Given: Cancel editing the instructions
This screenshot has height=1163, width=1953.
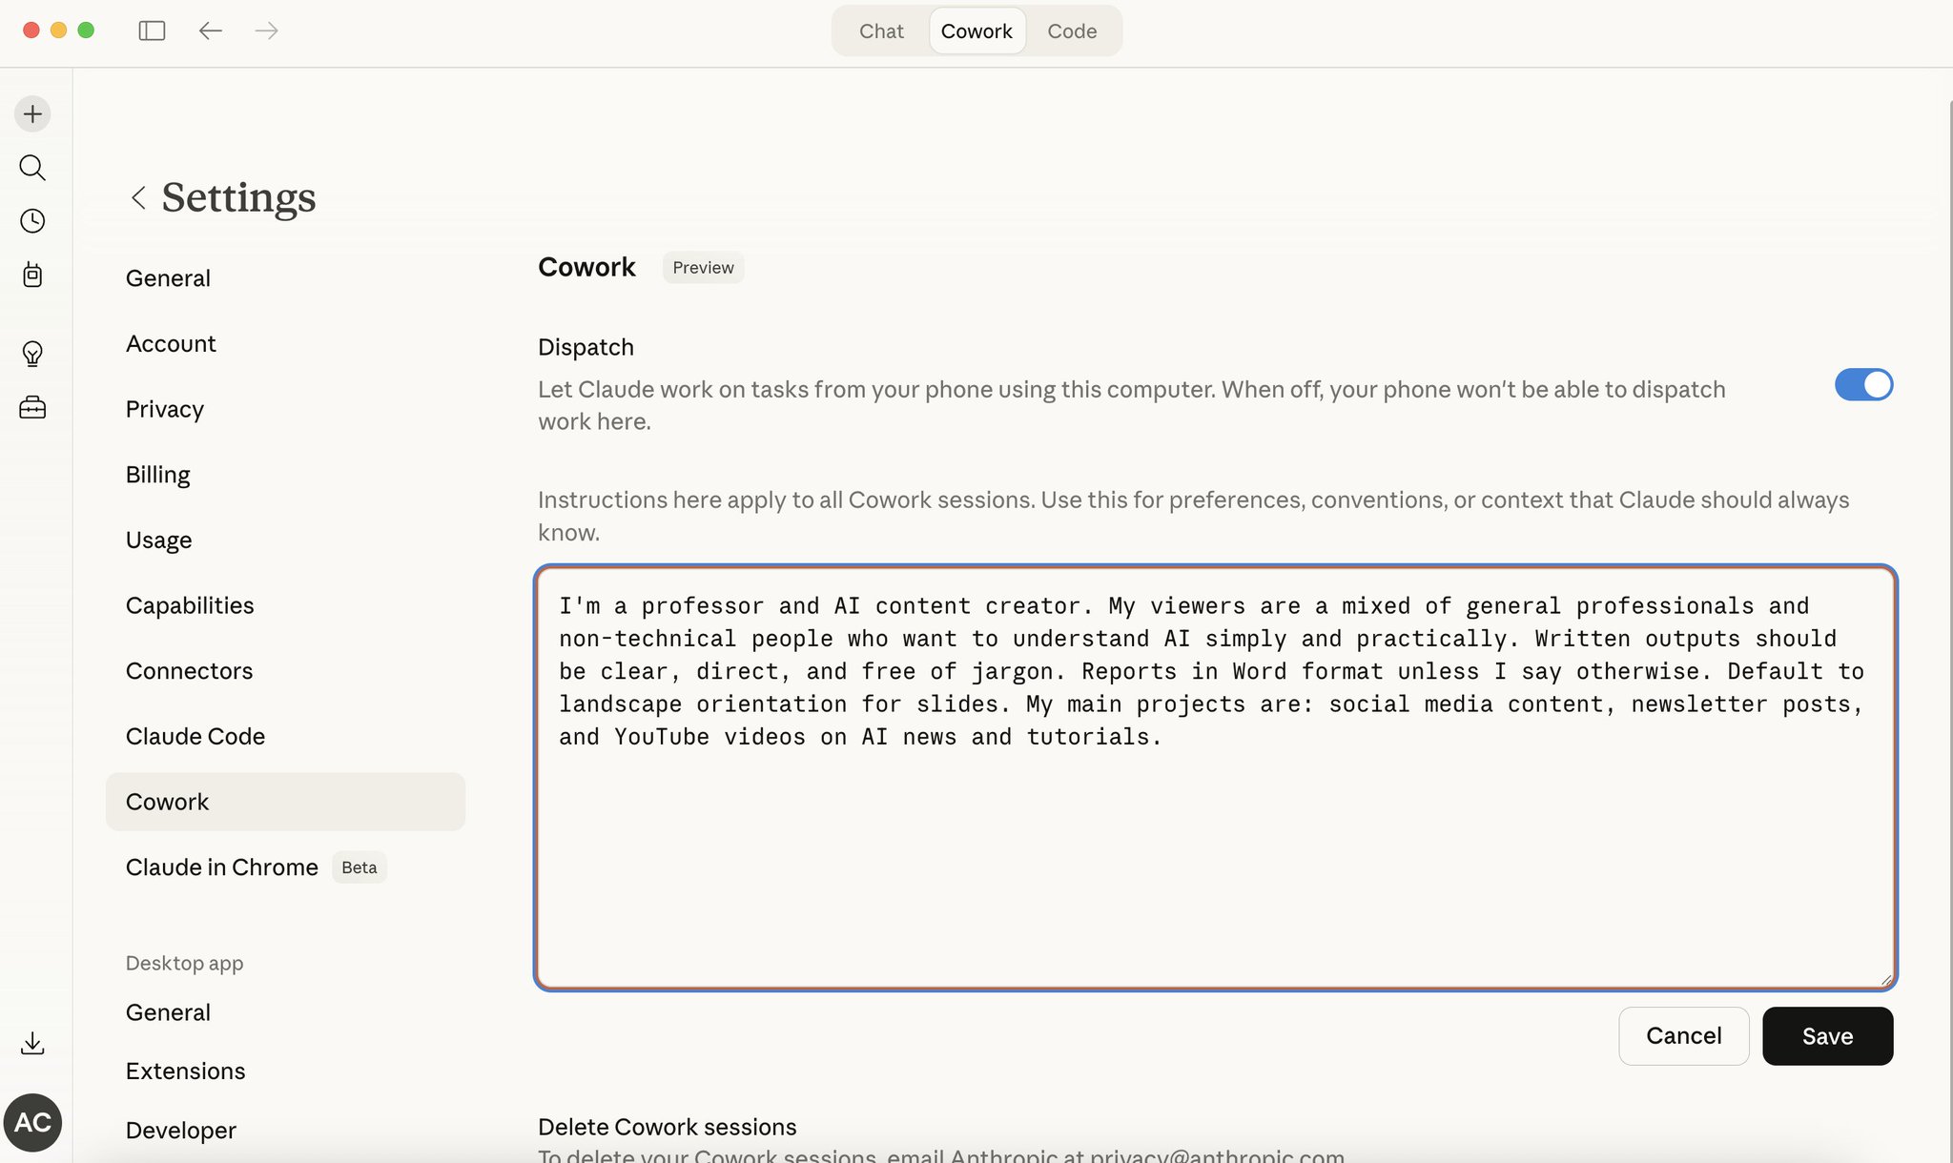Looking at the screenshot, I should pyautogui.click(x=1683, y=1036).
